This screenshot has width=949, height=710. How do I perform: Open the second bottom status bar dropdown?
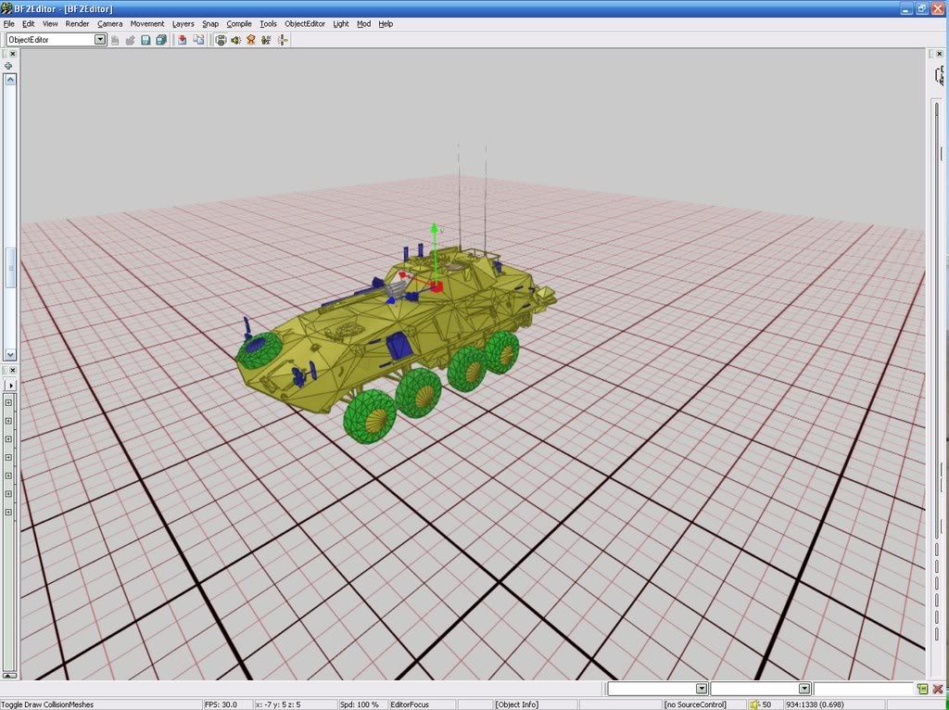(x=804, y=689)
